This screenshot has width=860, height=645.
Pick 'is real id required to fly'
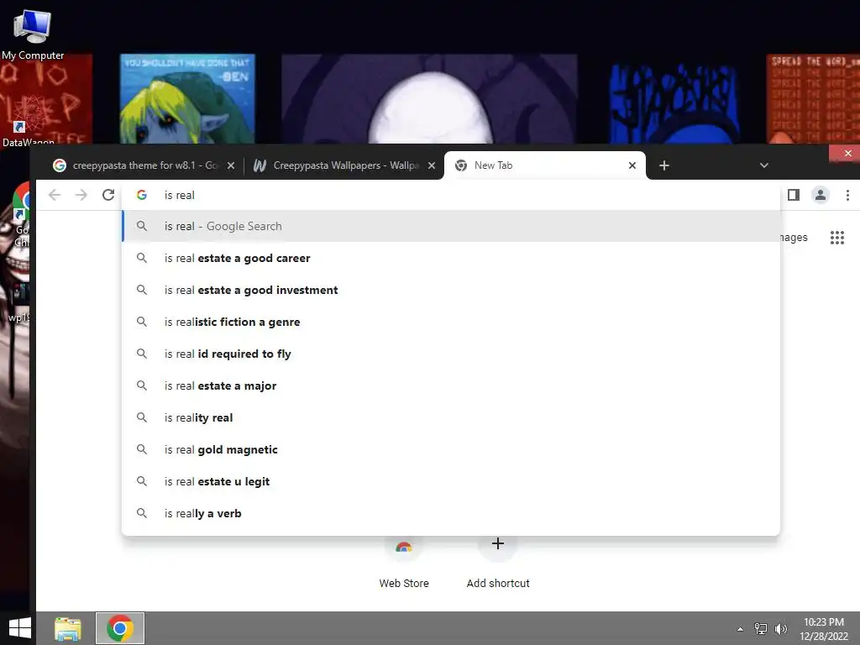(451, 354)
